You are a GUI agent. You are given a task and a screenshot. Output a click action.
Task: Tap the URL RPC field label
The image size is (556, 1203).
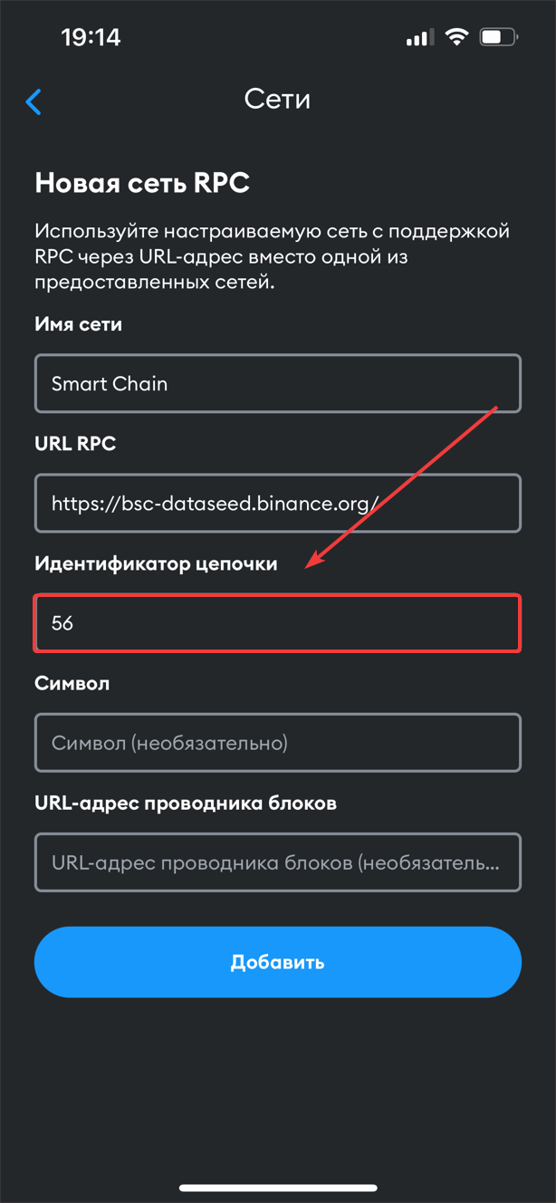click(x=75, y=444)
